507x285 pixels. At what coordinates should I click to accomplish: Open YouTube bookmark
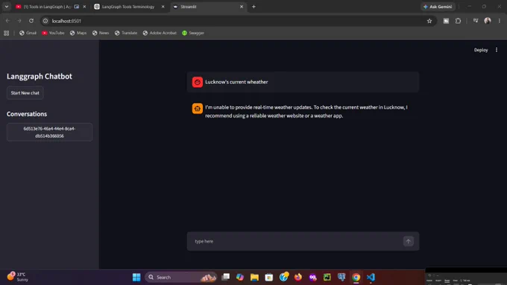click(x=53, y=33)
